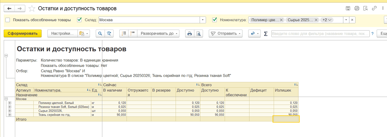Open print preview in report toolbar

click(x=198, y=33)
